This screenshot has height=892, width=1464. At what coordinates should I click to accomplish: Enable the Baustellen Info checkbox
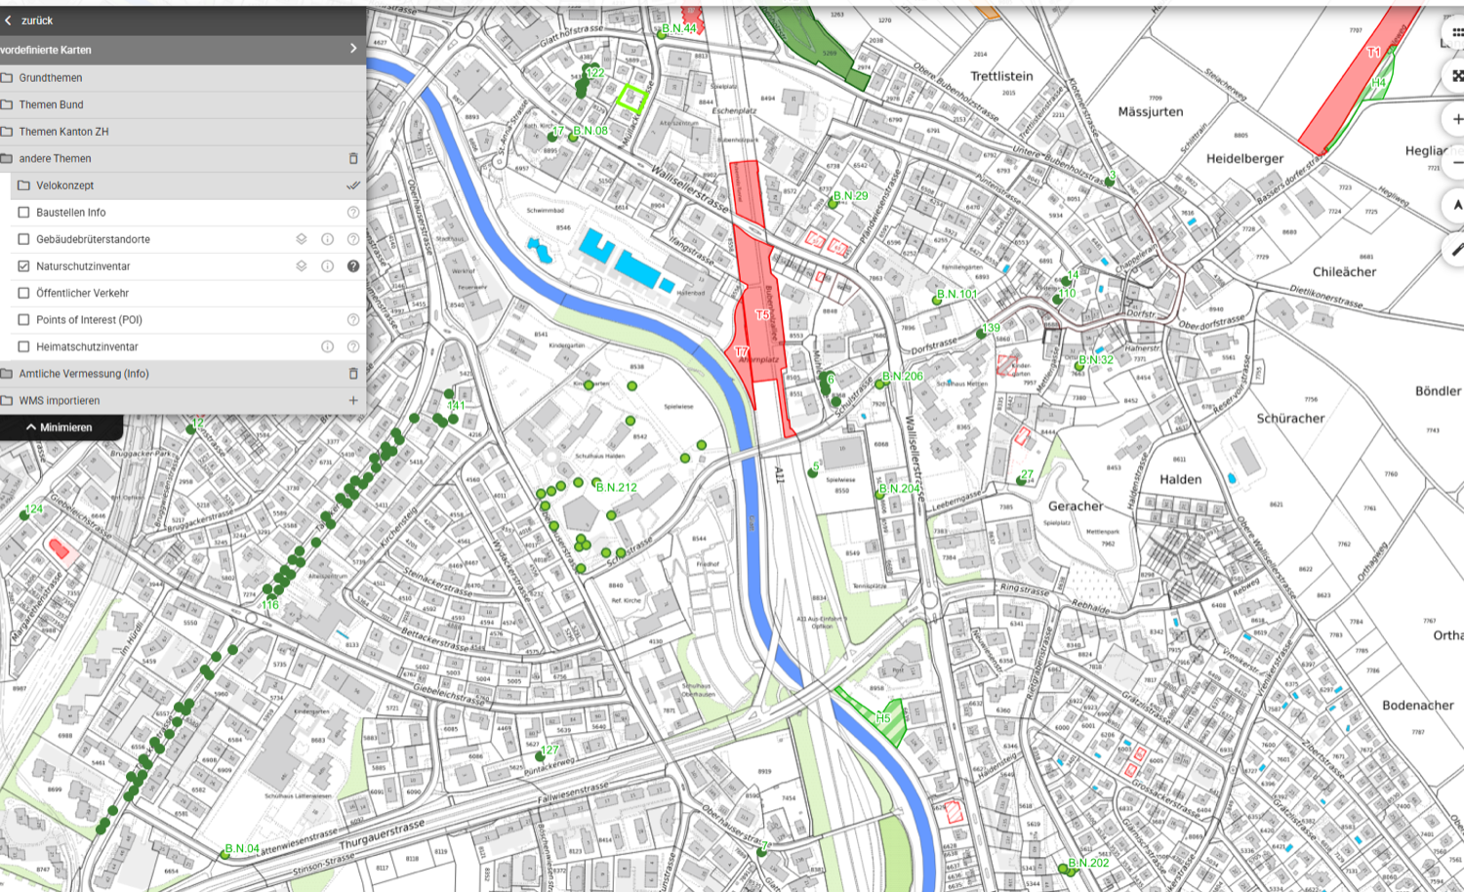pos(23,213)
